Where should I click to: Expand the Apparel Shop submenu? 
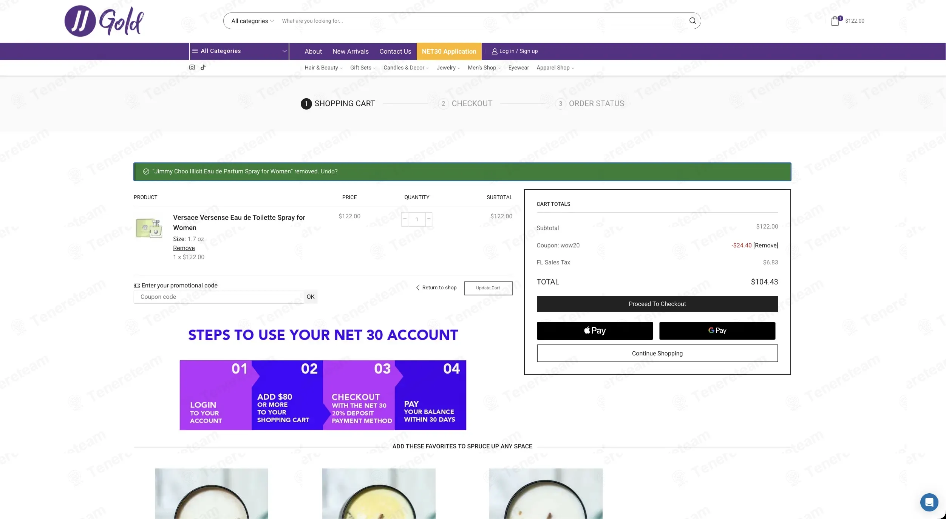(555, 68)
